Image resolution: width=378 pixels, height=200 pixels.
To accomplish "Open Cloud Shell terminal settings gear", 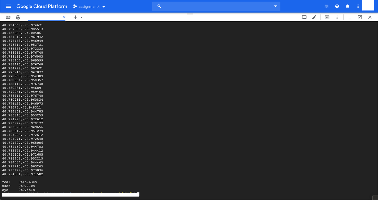I will (x=18, y=17).
